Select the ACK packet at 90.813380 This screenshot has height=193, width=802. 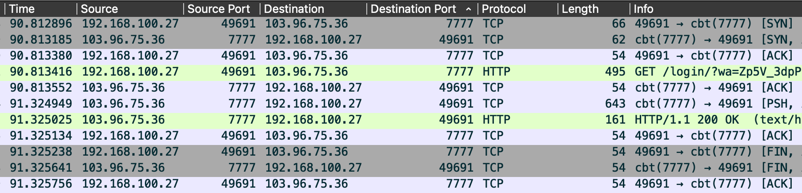click(311, 56)
